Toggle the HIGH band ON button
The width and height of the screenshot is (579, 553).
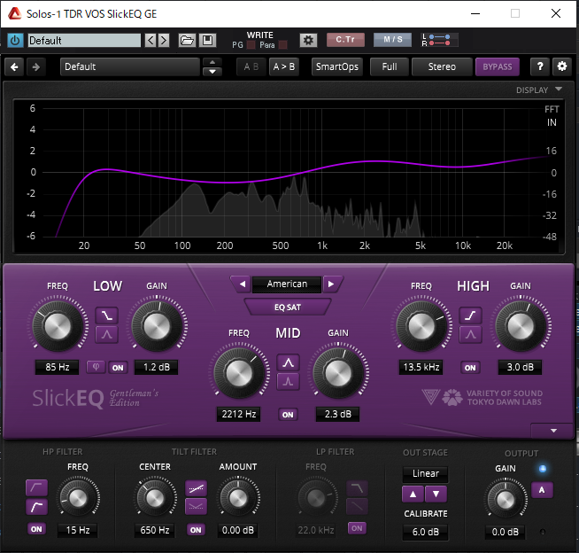[470, 368]
